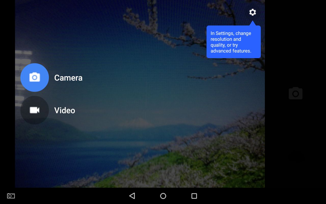The image size is (326, 204).
Task: Click the "advanced features" line of tooltip
Action: point(231,51)
